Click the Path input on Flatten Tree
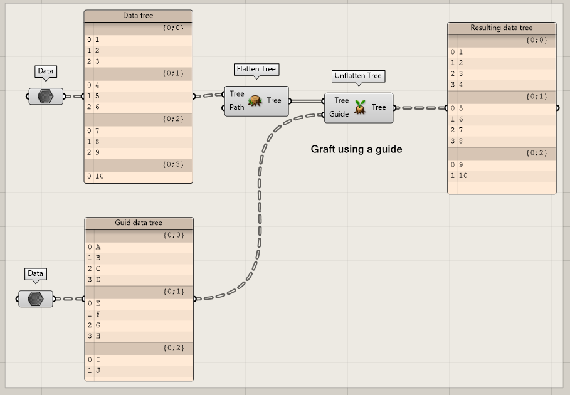The width and height of the screenshot is (570, 395). click(236, 107)
